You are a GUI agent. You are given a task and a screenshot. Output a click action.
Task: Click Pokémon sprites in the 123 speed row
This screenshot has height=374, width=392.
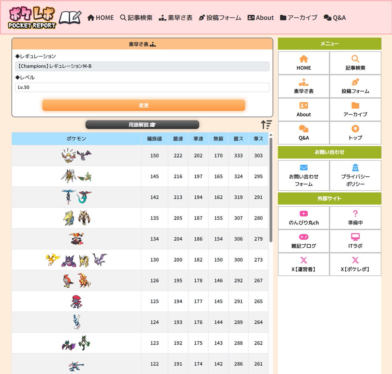[76, 343]
